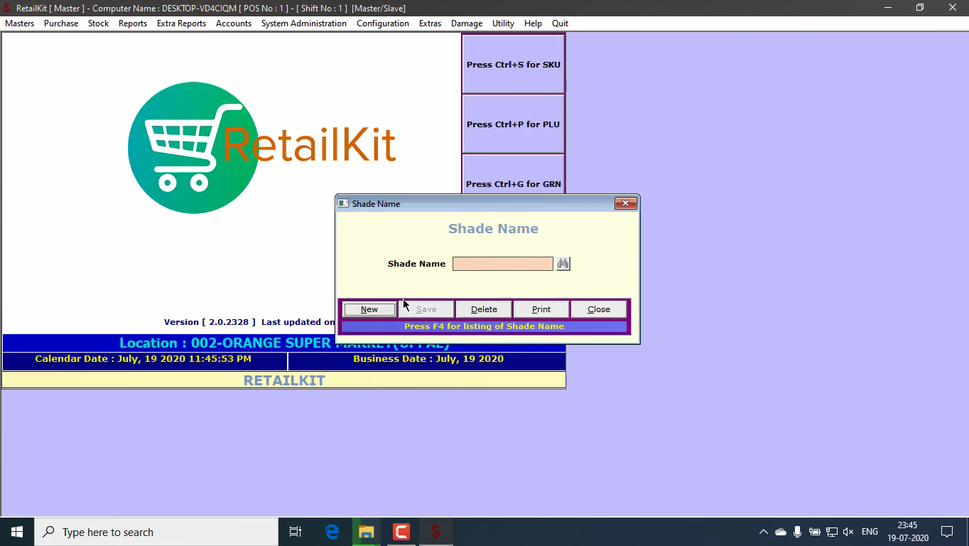Screen dimensions: 969x546
Task: Open the Masters menu
Action: 20,23
